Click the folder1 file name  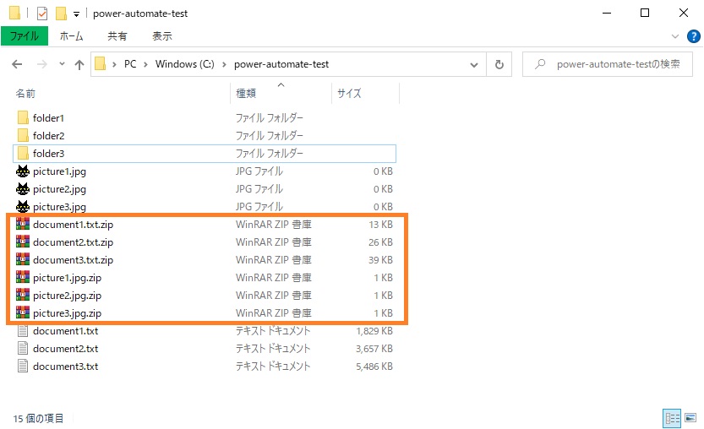[x=48, y=118]
